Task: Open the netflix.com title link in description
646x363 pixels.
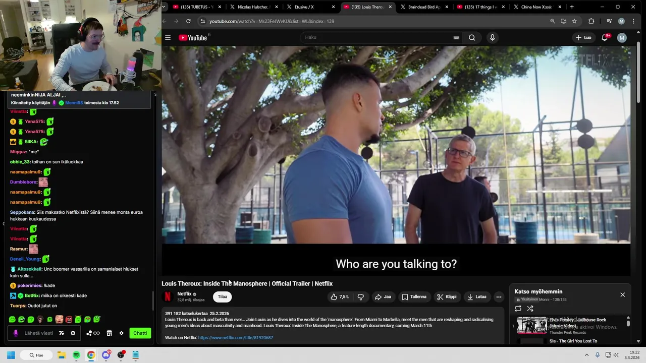Action: (x=236, y=338)
